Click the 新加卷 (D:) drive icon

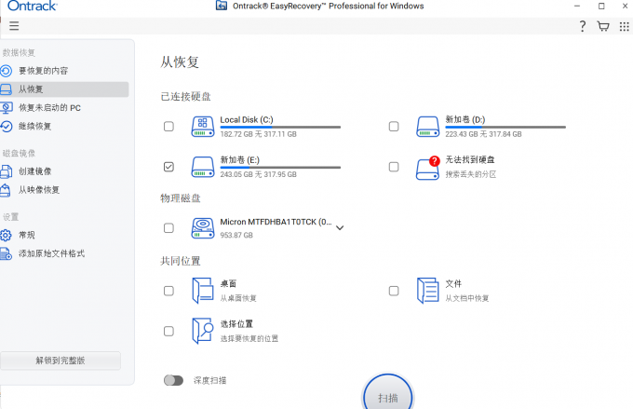428,127
